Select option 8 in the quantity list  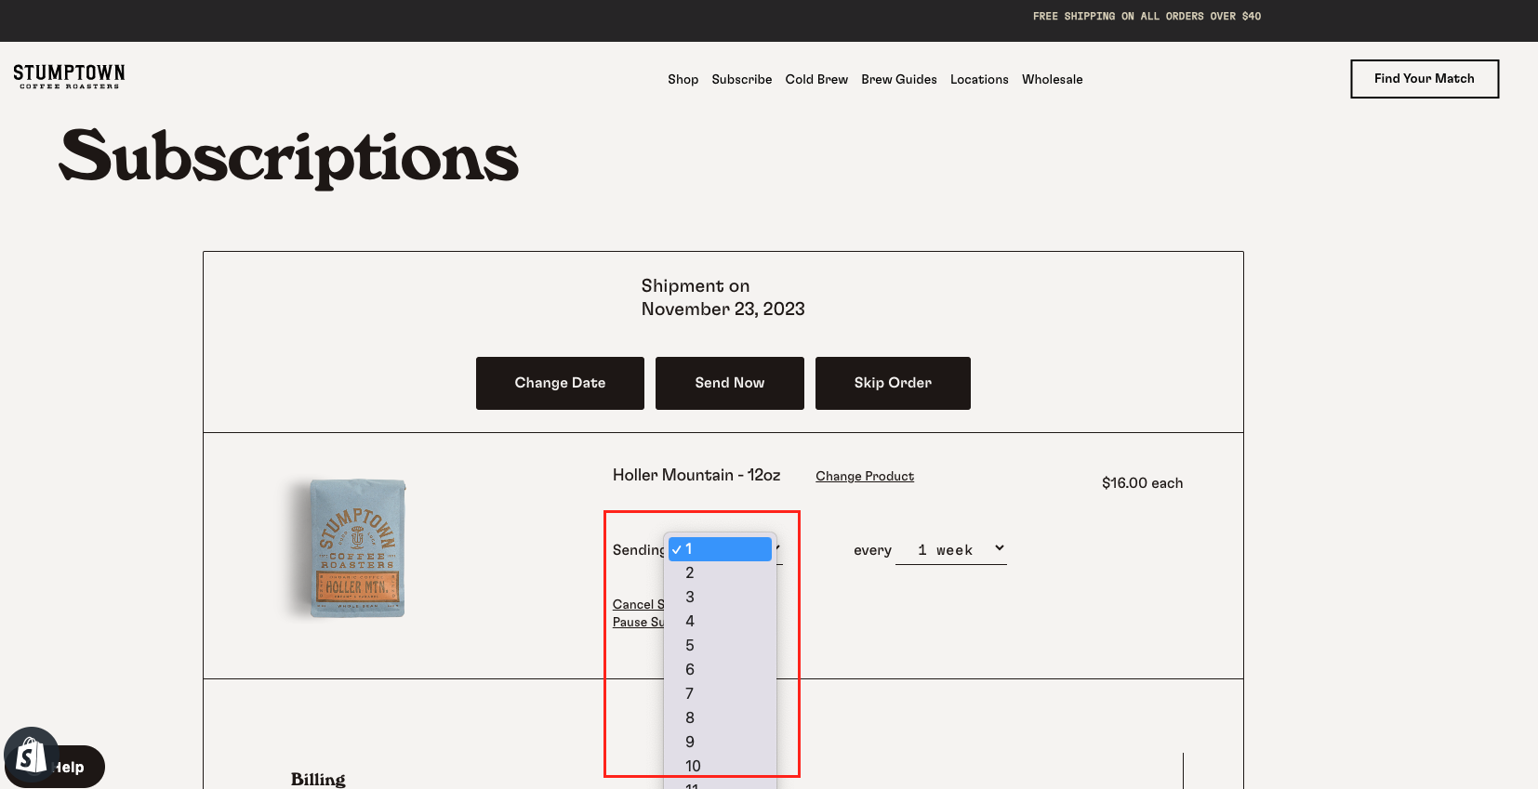pyautogui.click(x=721, y=717)
